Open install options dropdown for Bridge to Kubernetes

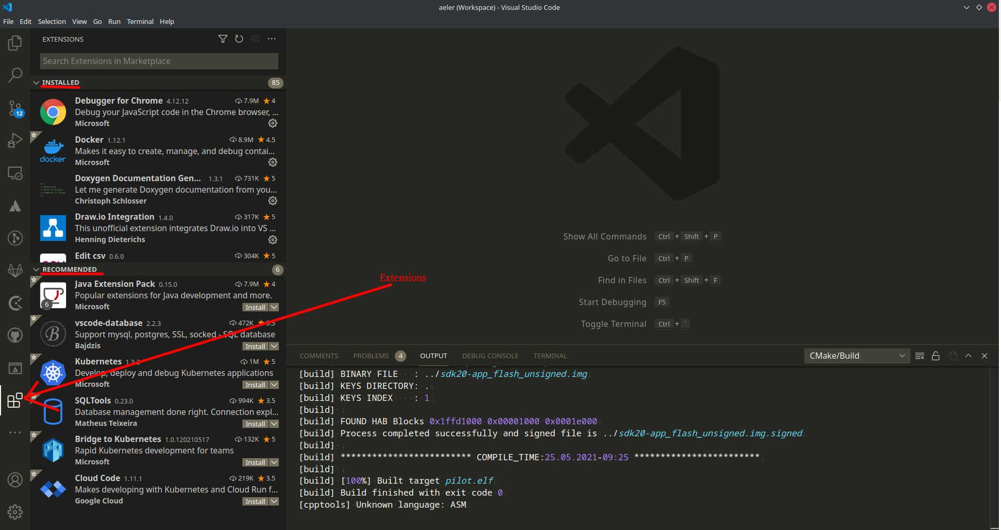tap(274, 463)
